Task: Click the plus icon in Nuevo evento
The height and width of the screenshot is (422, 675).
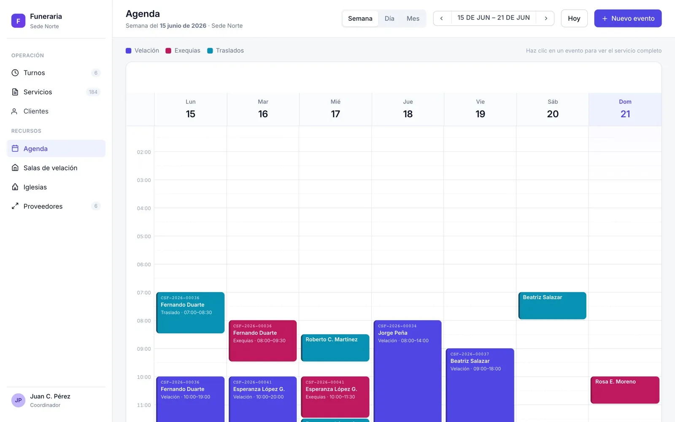Action: 605,19
